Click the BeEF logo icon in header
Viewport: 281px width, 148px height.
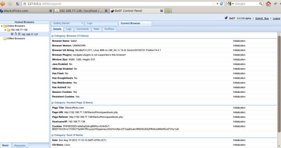[226, 18]
